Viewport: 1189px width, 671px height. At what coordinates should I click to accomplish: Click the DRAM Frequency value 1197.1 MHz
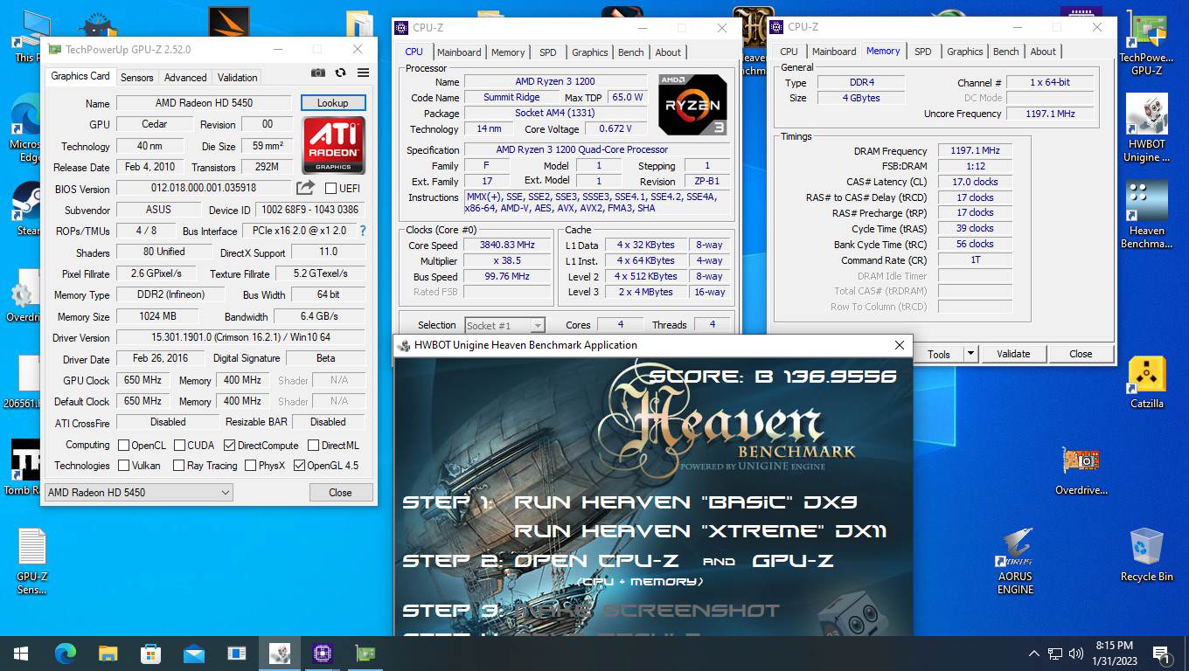coord(975,150)
